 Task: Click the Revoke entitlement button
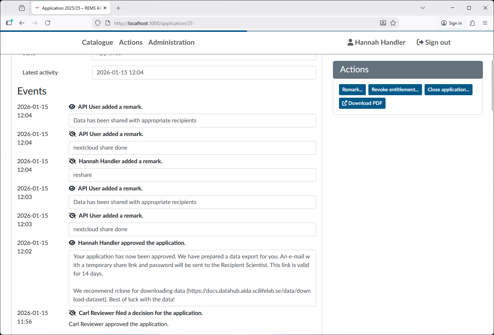(395, 89)
